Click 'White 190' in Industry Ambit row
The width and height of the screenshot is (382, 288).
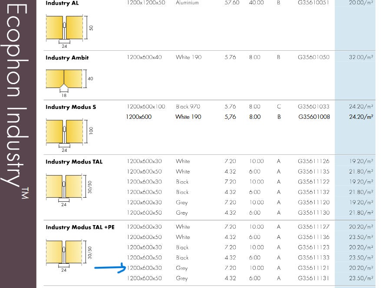188,57
